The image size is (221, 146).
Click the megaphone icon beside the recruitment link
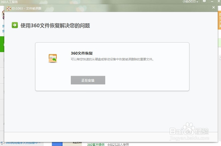tap(3, 143)
